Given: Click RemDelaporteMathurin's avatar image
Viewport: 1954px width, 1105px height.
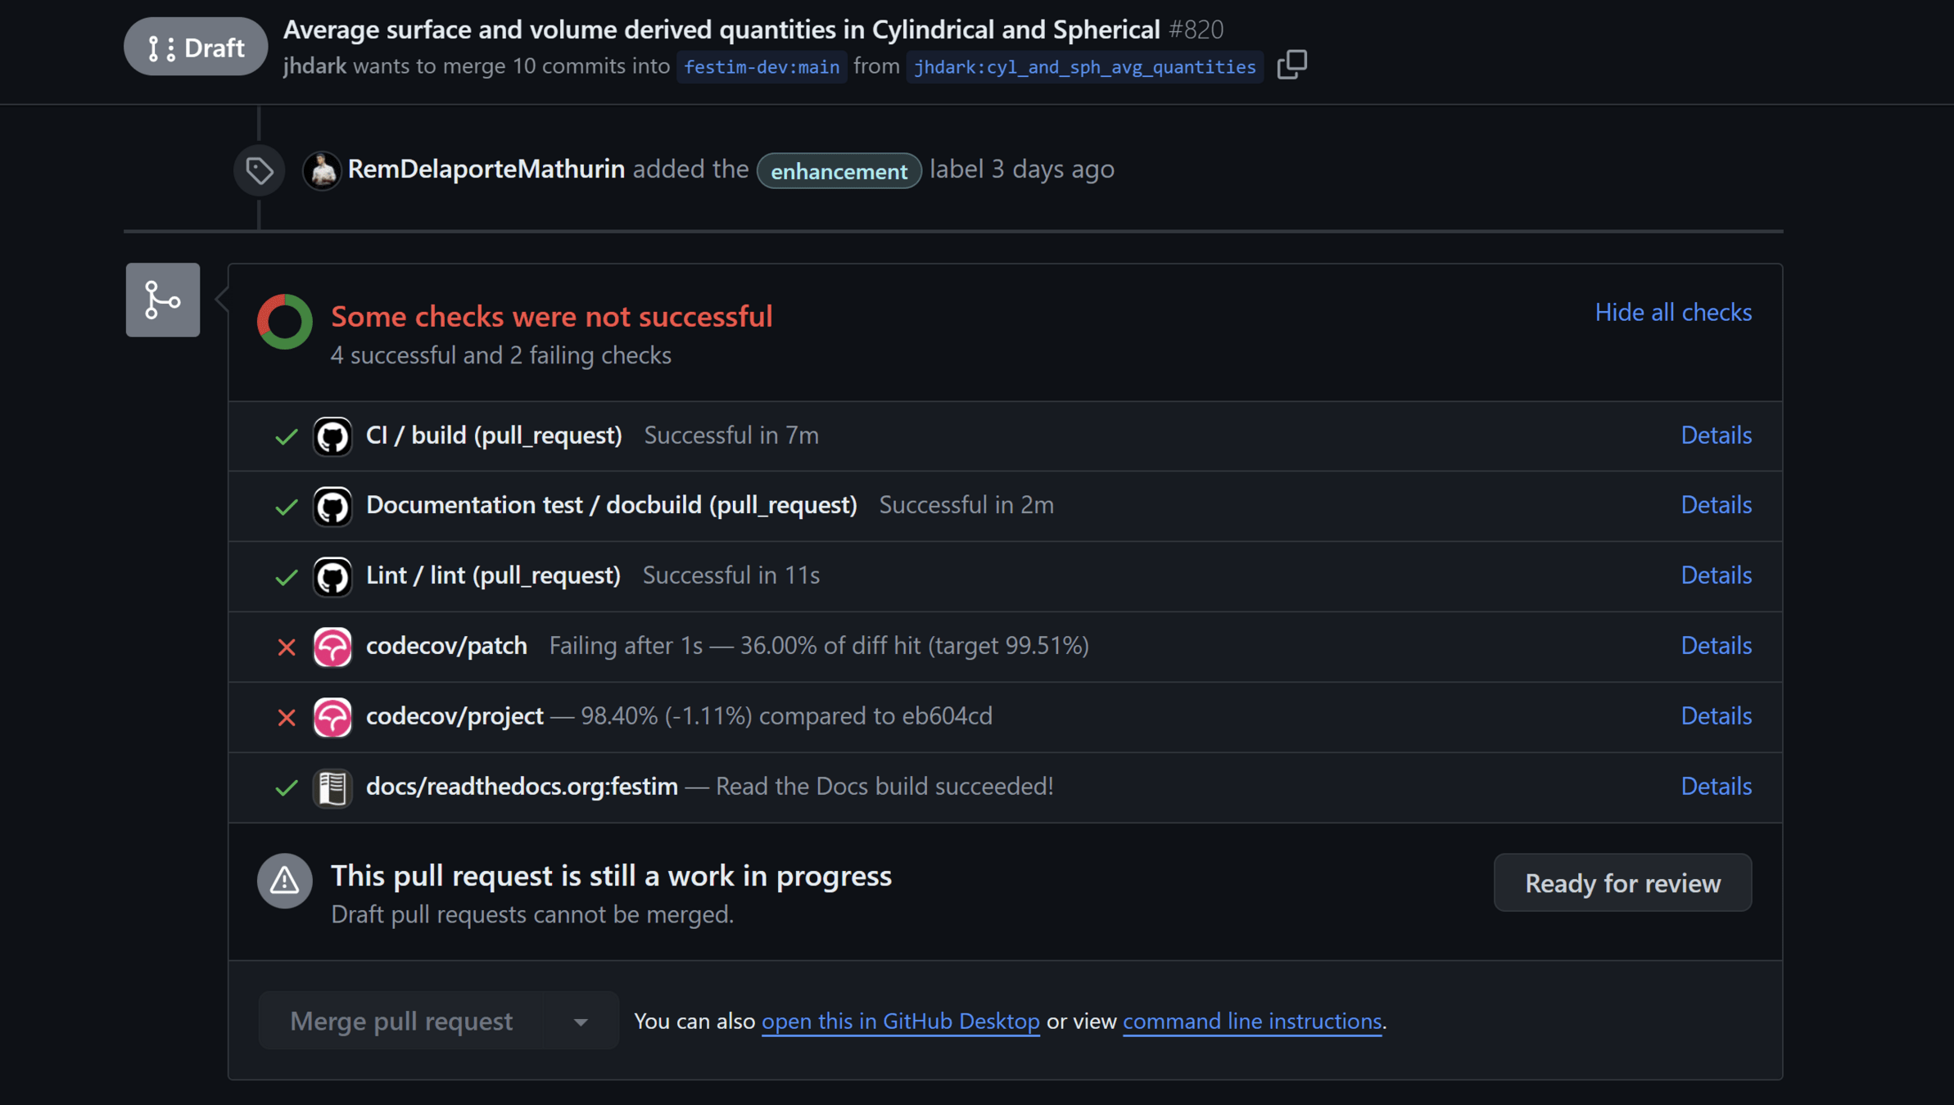Looking at the screenshot, I should 322,170.
